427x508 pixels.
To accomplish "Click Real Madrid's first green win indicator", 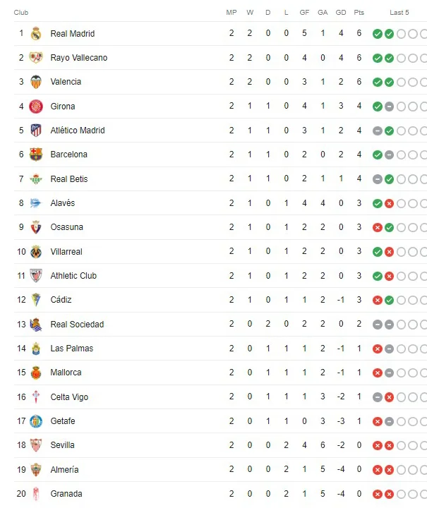I will (x=378, y=34).
